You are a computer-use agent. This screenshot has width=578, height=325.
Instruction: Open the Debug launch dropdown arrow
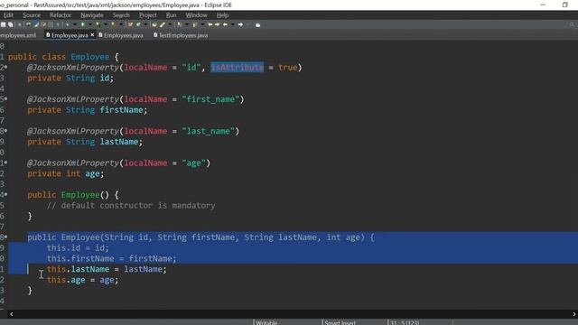pyautogui.click(x=74, y=24)
